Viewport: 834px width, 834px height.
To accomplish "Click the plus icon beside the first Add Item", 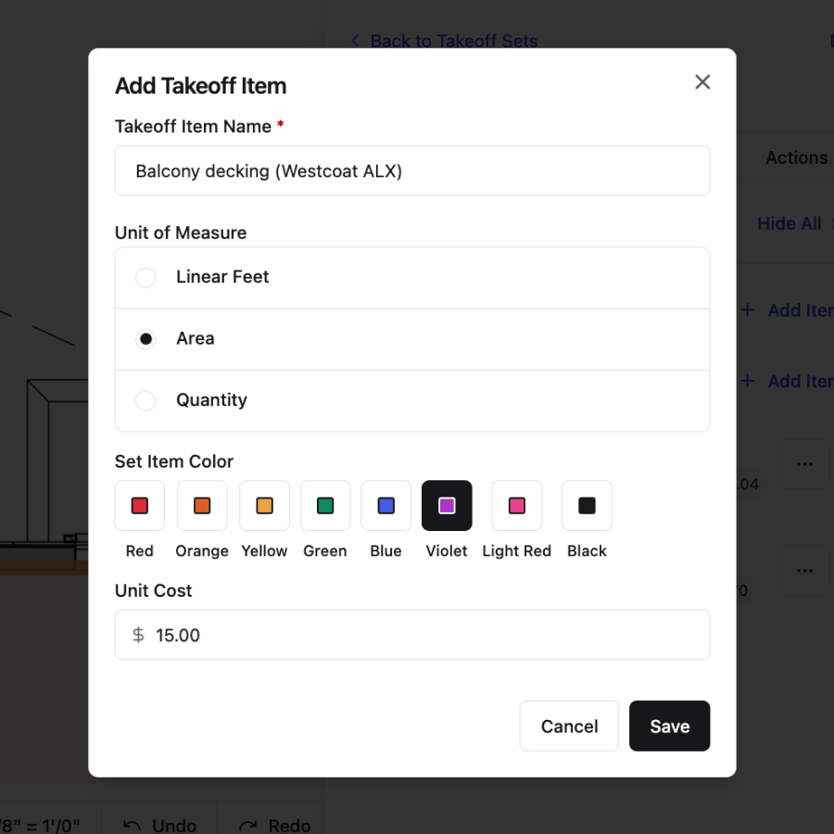I will [x=747, y=310].
